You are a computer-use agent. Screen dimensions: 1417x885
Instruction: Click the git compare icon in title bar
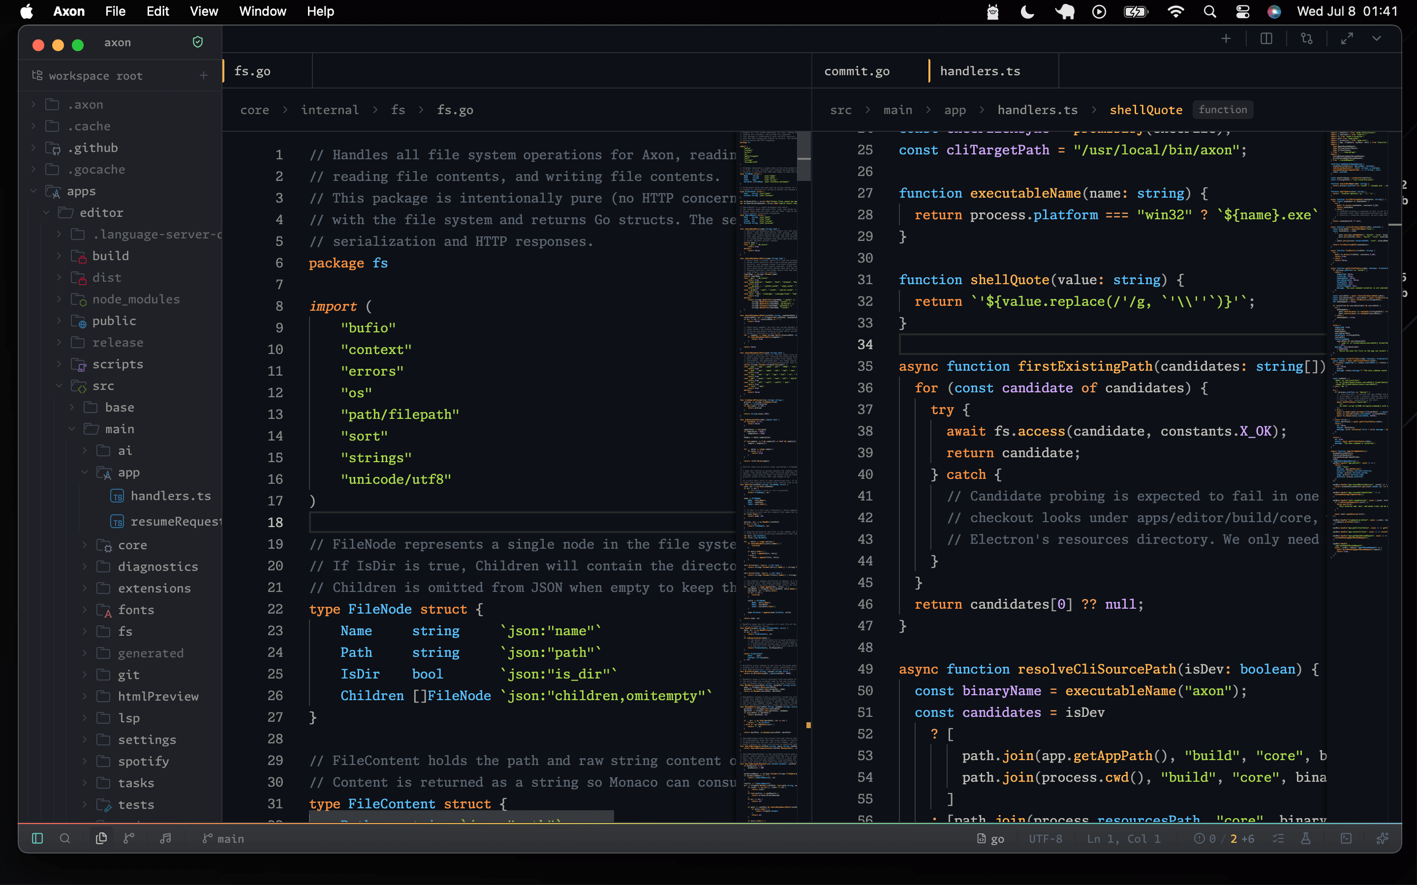click(1306, 39)
